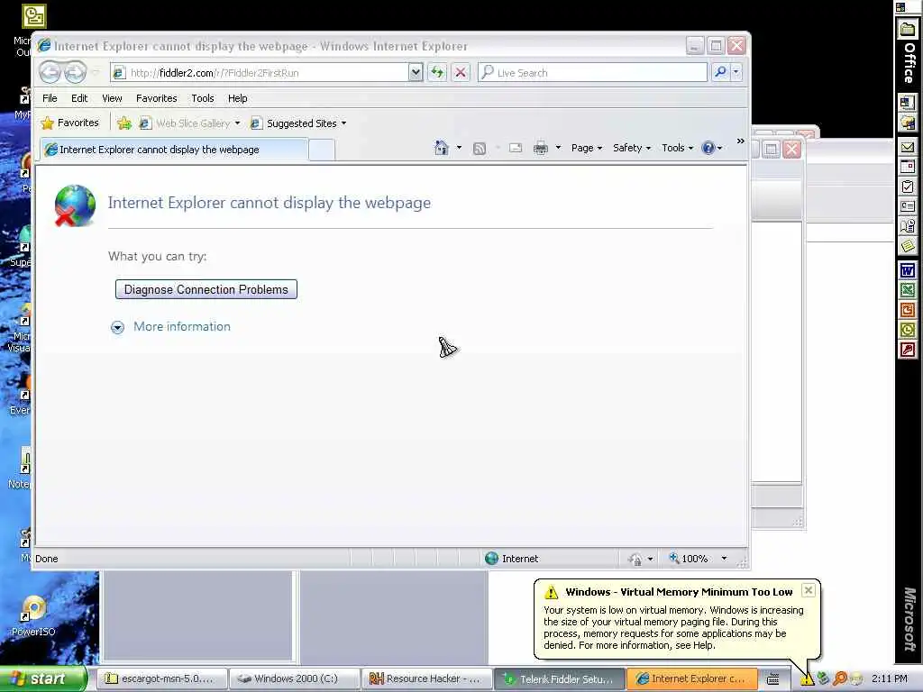This screenshot has width=923, height=692.
Task: Close the Virtual Memory warning balloon
Action: coord(809,589)
